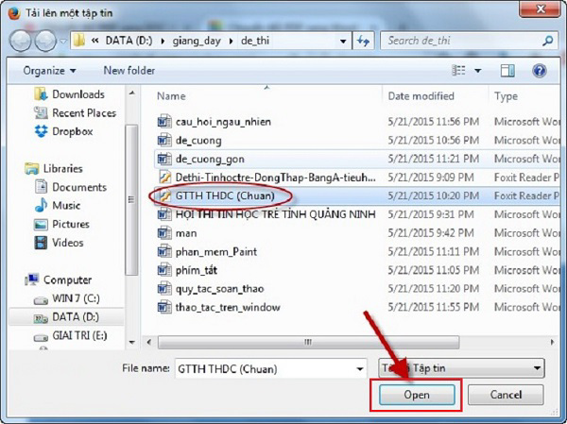Image resolution: width=567 pixels, height=424 pixels.
Task: Click the refresh icon beside address bar
Action: [364, 42]
